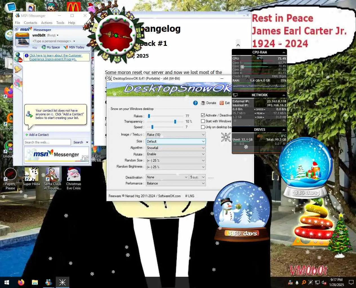Open File Explorer from the taskbar
This screenshot has height=288, width=356.
coord(35,282)
